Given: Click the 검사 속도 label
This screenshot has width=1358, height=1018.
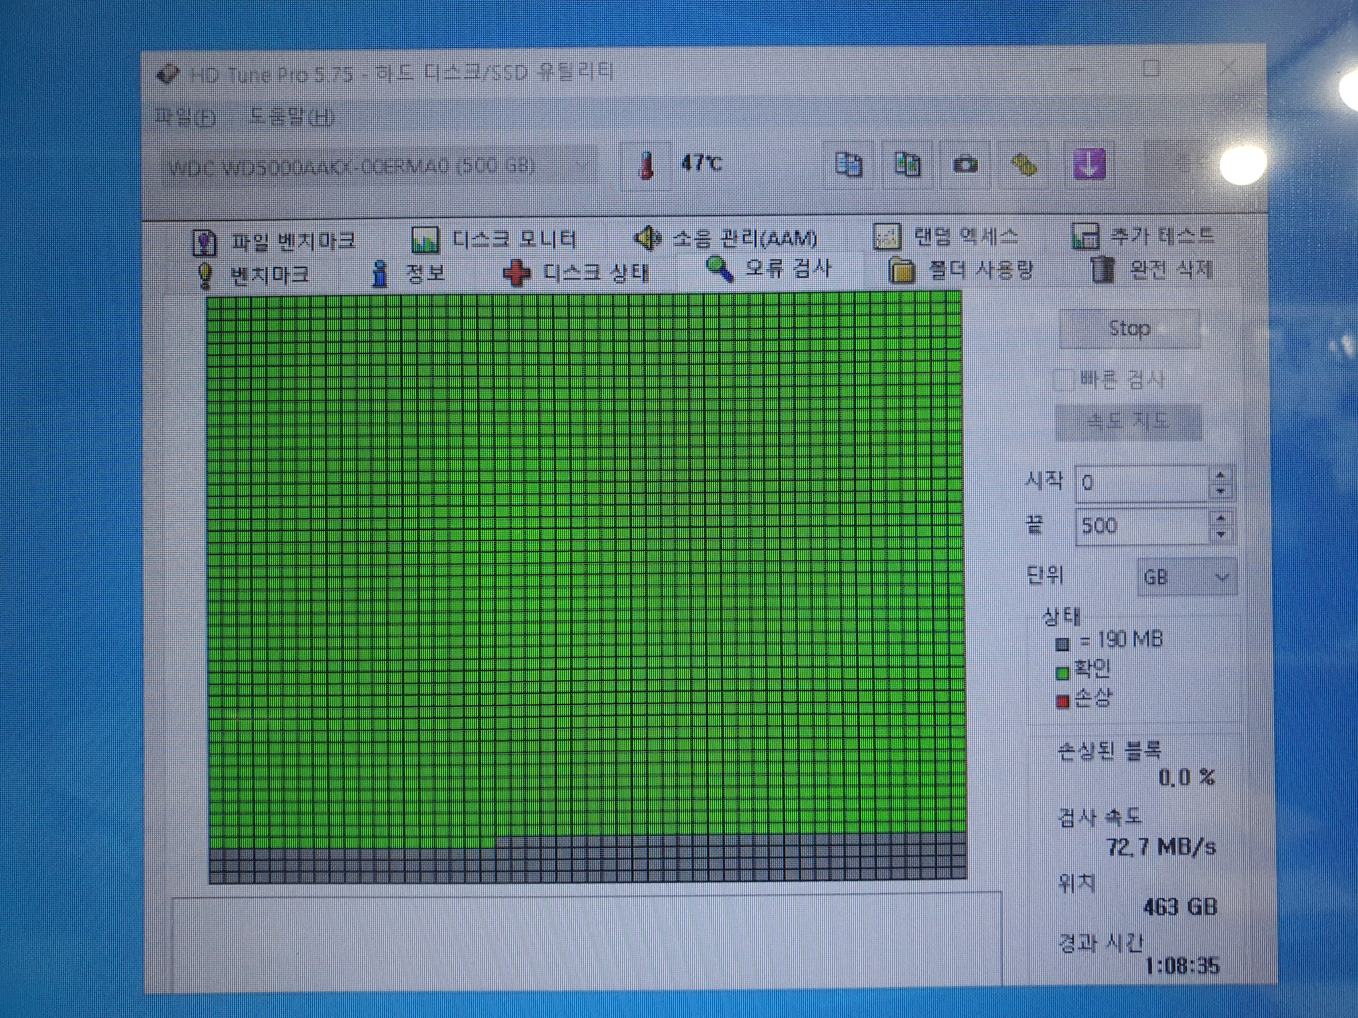Looking at the screenshot, I should tap(1100, 817).
